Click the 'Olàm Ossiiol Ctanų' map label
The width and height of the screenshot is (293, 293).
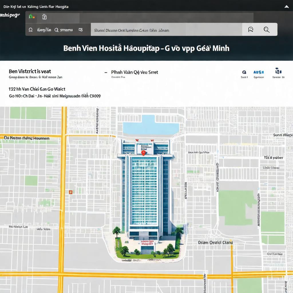(x=215, y=243)
